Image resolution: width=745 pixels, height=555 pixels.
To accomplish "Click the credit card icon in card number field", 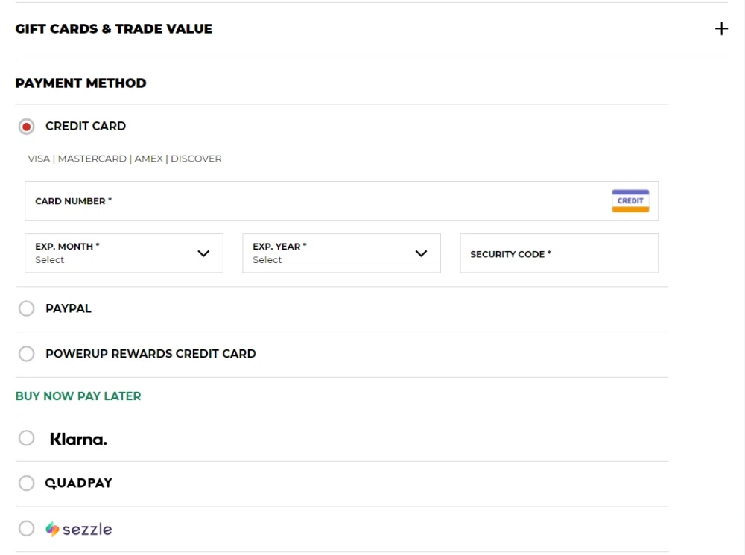I will pyautogui.click(x=630, y=201).
